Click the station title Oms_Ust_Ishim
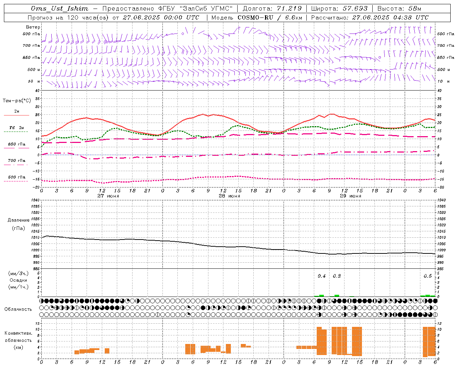The width and height of the screenshot is (456, 365). (x=59, y=9)
